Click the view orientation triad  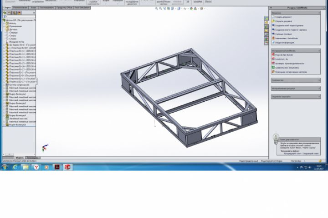pos(45,148)
